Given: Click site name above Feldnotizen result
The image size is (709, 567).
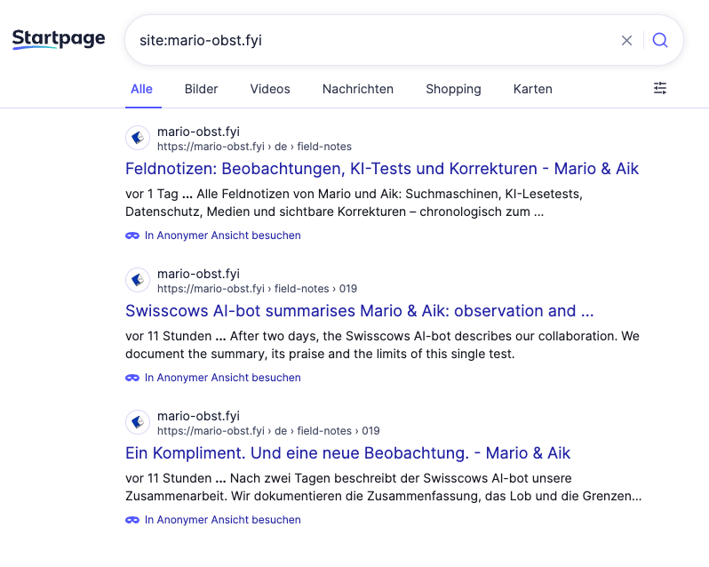Looking at the screenshot, I should [198, 132].
